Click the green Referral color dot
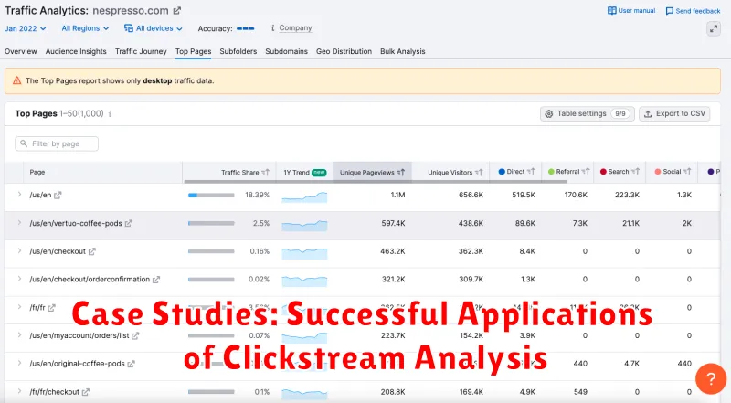This screenshot has width=731, height=403. [551, 172]
